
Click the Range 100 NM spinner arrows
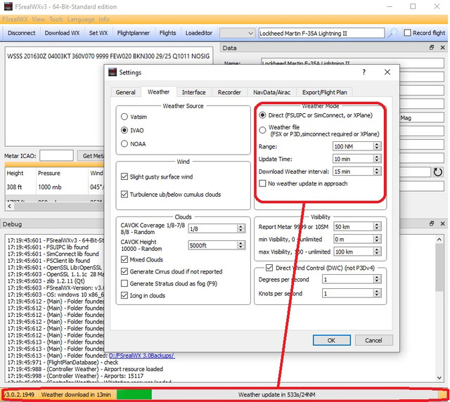click(377, 146)
